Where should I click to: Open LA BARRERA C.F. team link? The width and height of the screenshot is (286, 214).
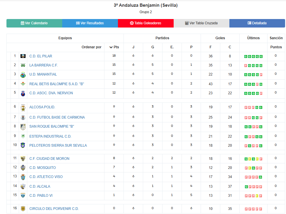click(x=43, y=65)
